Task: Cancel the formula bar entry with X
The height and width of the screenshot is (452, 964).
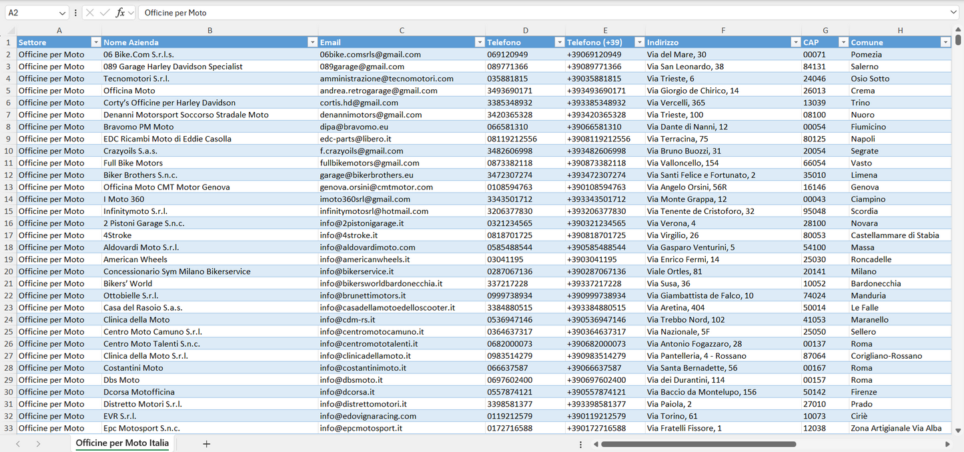Action: tap(90, 13)
